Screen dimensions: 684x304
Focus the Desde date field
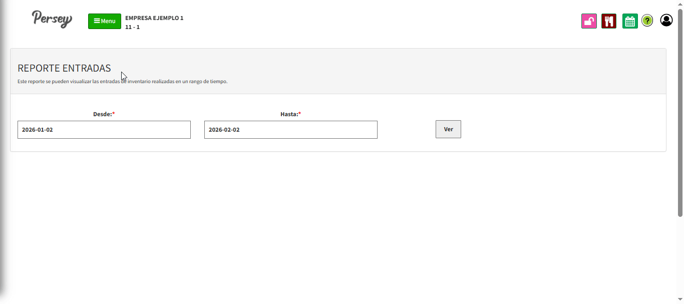[104, 130]
